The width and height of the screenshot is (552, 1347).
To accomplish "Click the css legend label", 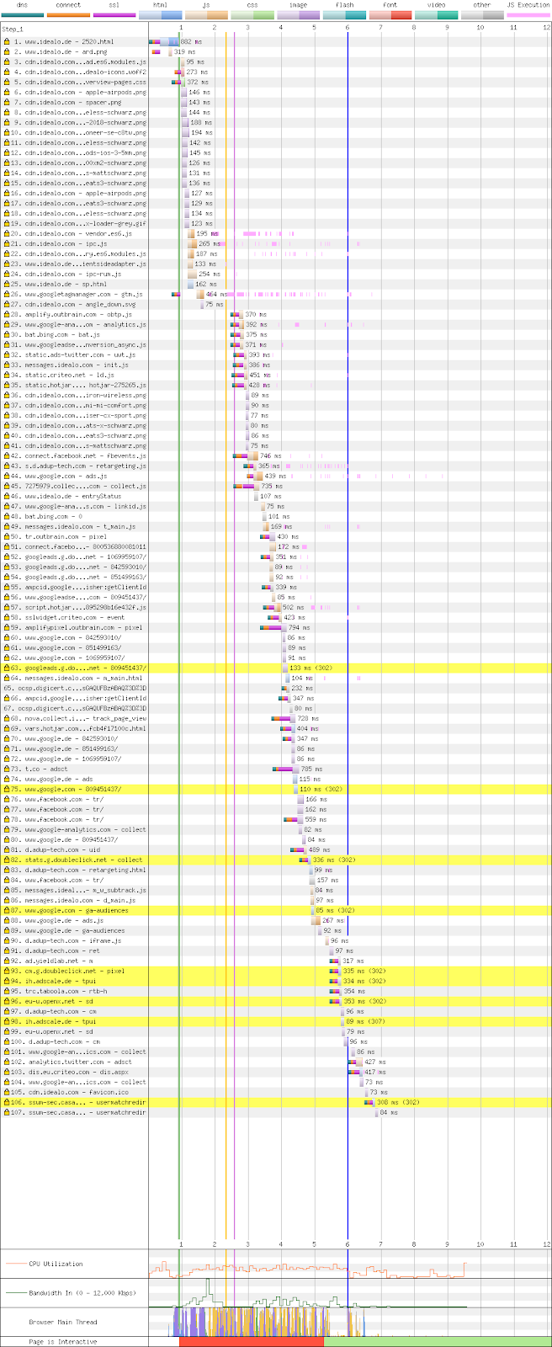I will [252, 5].
